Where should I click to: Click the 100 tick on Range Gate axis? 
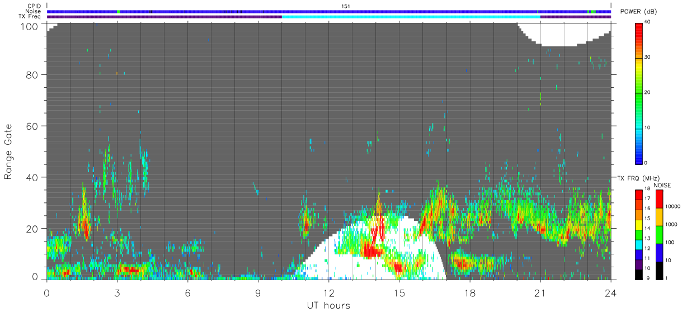(30, 26)
